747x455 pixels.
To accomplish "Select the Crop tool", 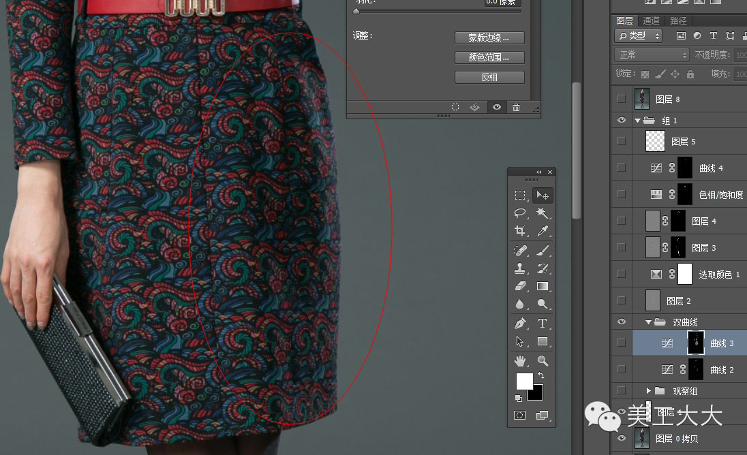I will 520,231.
